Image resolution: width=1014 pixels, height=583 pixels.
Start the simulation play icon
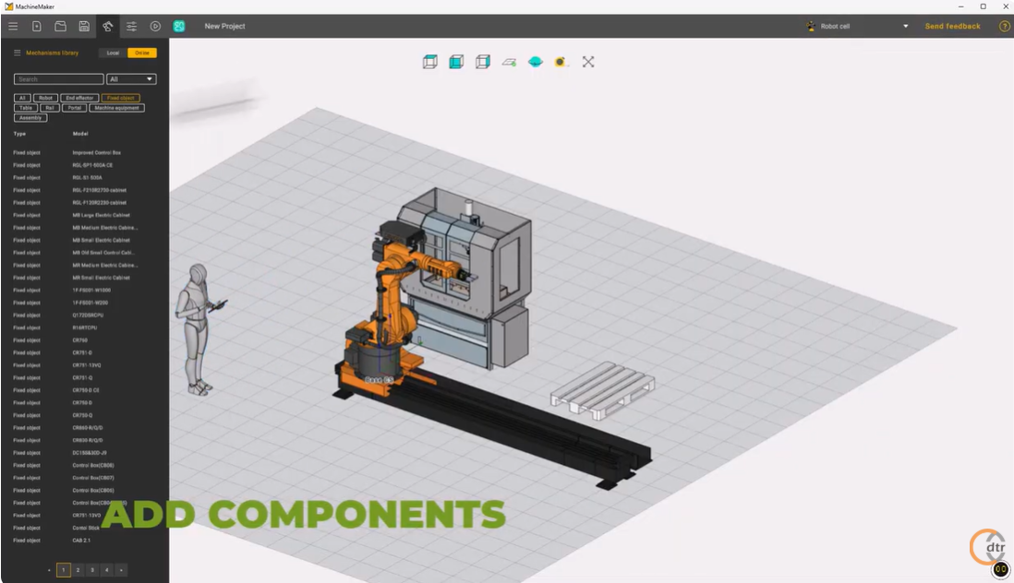[155, 27]
